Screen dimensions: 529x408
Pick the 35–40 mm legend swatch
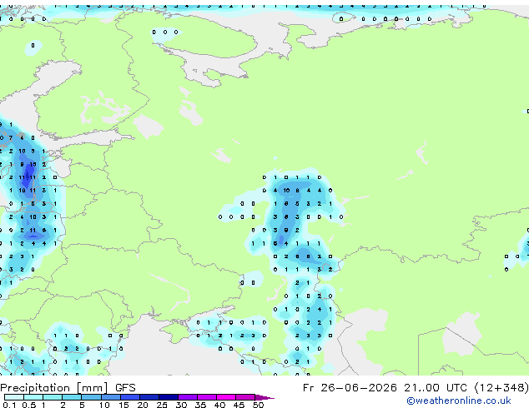[x=207, y=397]
